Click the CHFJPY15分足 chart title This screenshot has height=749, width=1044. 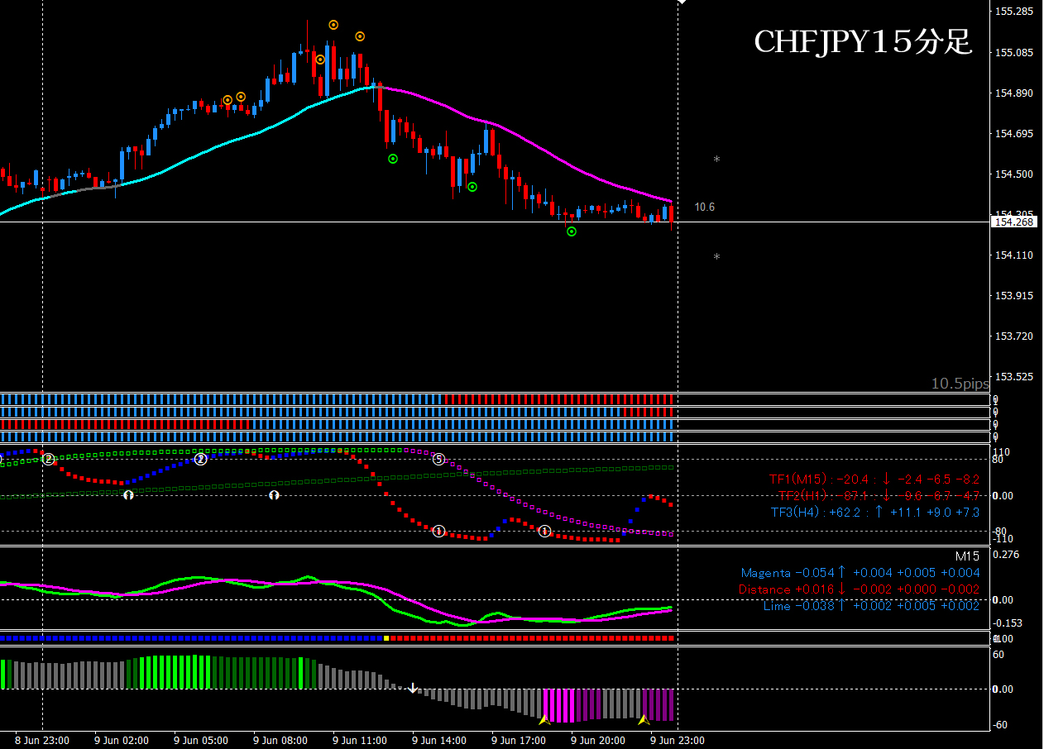point(863,41)
